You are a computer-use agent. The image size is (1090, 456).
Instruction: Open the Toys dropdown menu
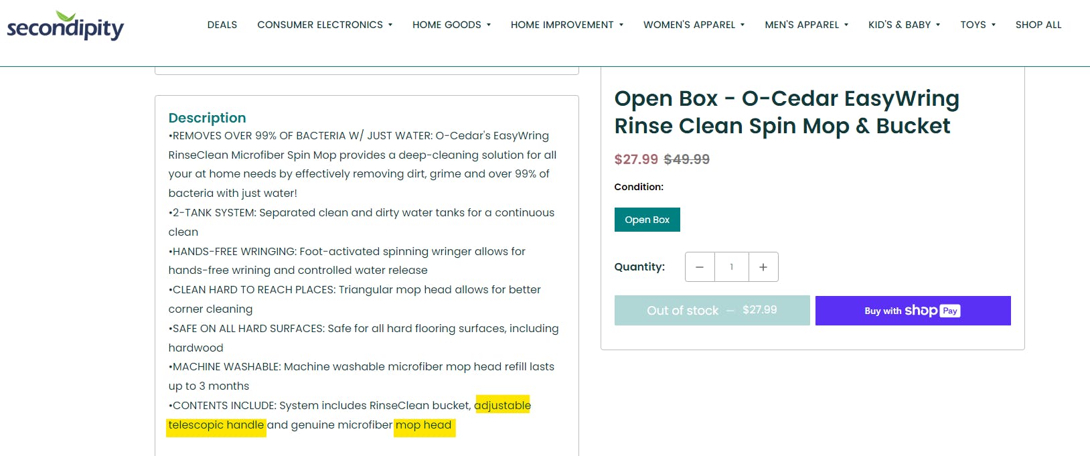pyautogui.click(x=978, y=25)
